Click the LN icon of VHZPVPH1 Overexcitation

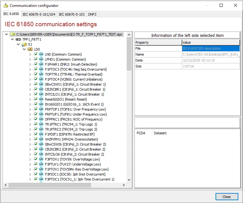click(x=41, y=139)
